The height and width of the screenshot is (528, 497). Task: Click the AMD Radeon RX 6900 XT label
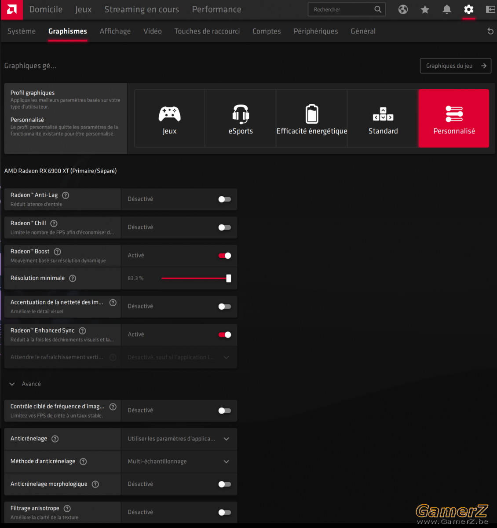click(x=61, y=171)
